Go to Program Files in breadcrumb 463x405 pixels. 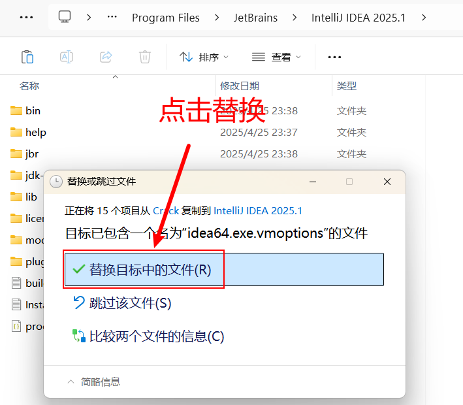(x=166, y=18)
